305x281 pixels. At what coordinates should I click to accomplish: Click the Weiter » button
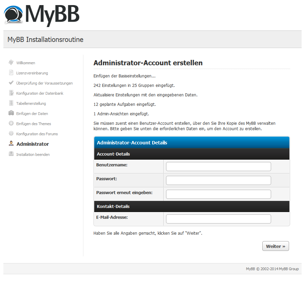point(276,246)
